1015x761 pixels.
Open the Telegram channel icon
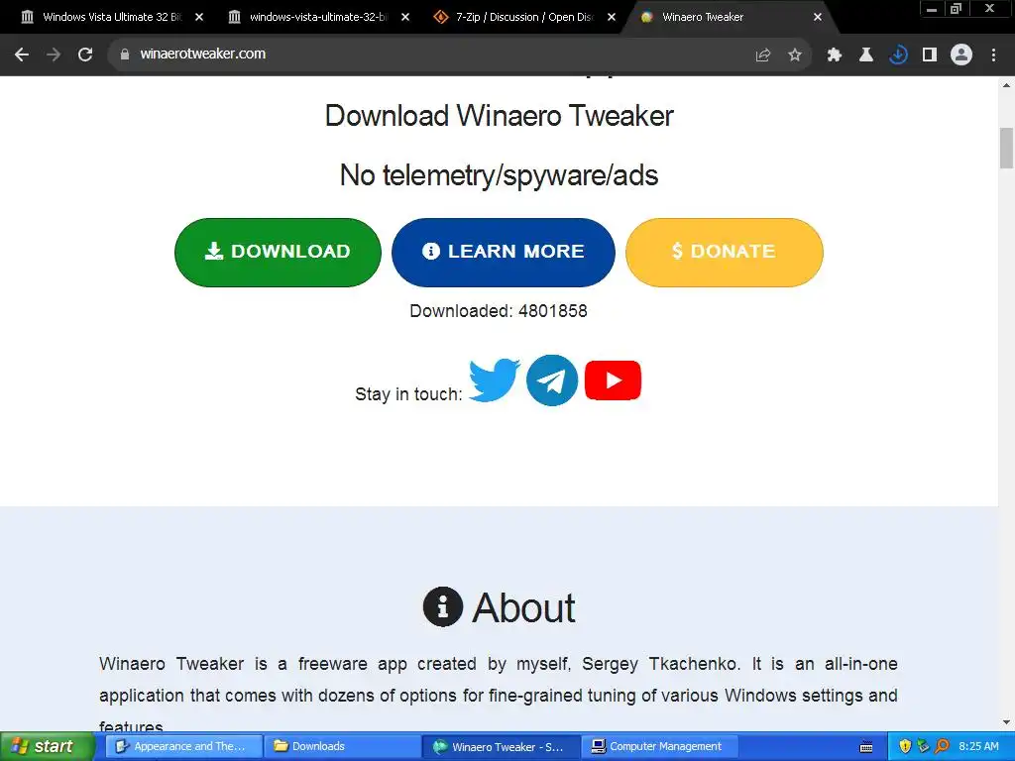point(552,380)
